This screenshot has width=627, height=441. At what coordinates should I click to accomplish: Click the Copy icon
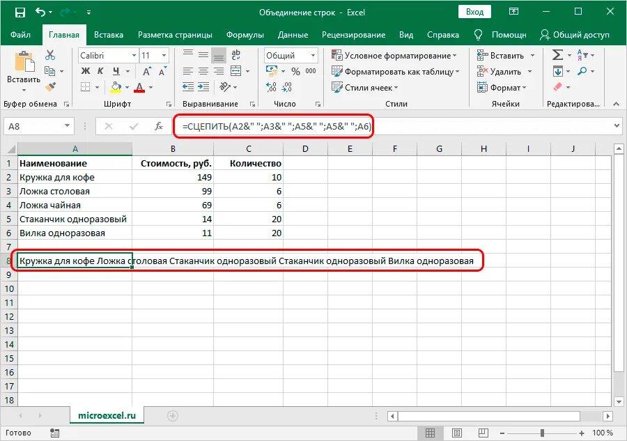click(50, 71)
